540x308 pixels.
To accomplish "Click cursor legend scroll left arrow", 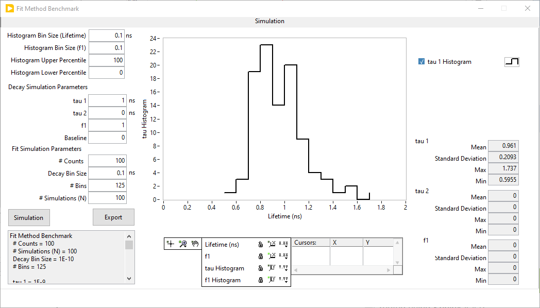I will pos(296,270).
